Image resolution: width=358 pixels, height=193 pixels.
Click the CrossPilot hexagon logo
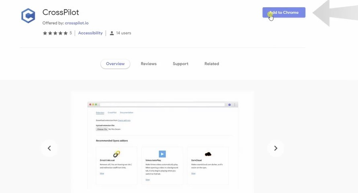[x=28, y=16]
